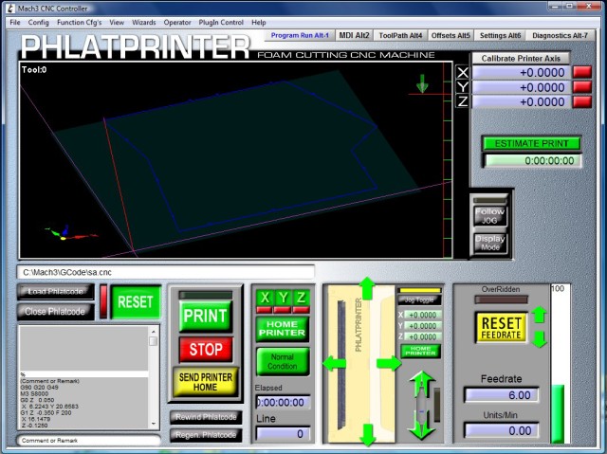Click the green PRINT button
Screen dimensions: 607x454
(205, 316)
